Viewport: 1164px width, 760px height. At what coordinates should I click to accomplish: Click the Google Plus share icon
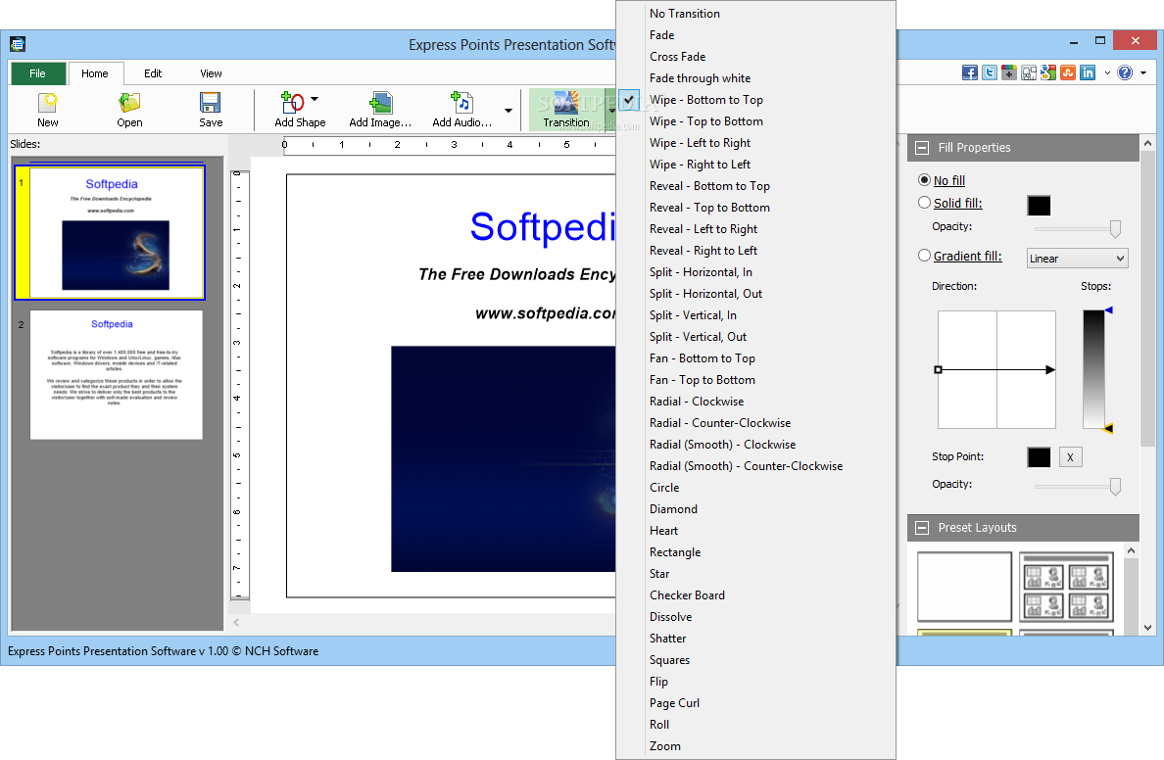pos(1008,72)
